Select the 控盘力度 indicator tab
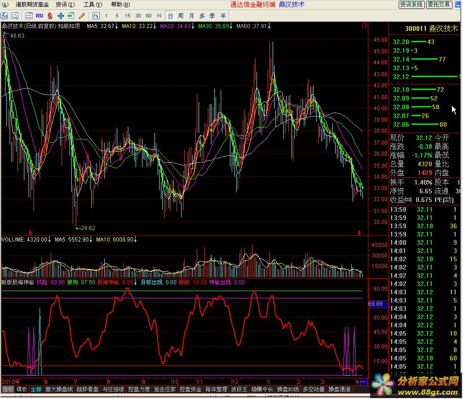Image resolution: width=463 pixels, height=399 pixels. [139, 389]
